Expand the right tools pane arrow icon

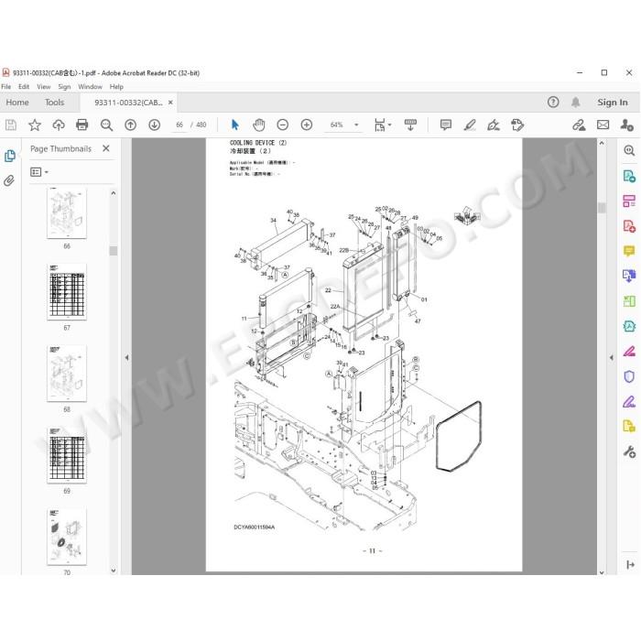coord(630,565)
